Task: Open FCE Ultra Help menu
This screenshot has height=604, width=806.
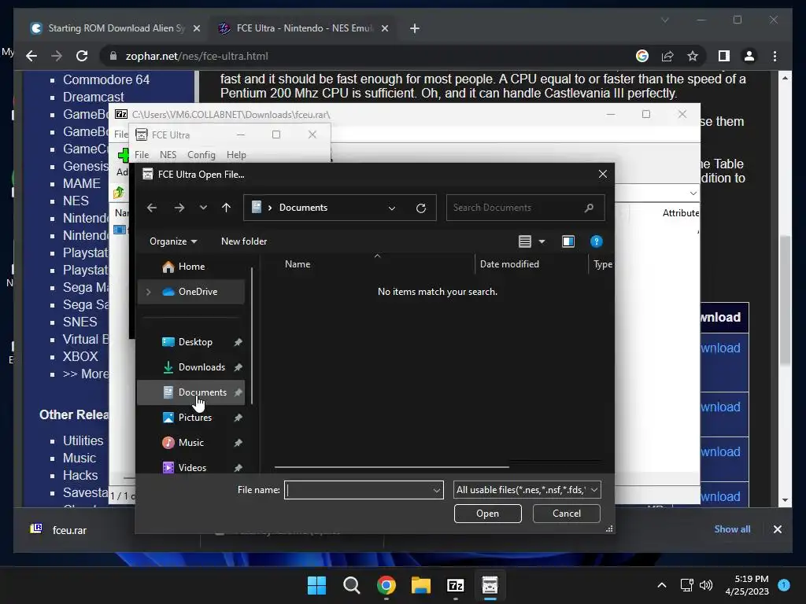Action: (236, 155)
